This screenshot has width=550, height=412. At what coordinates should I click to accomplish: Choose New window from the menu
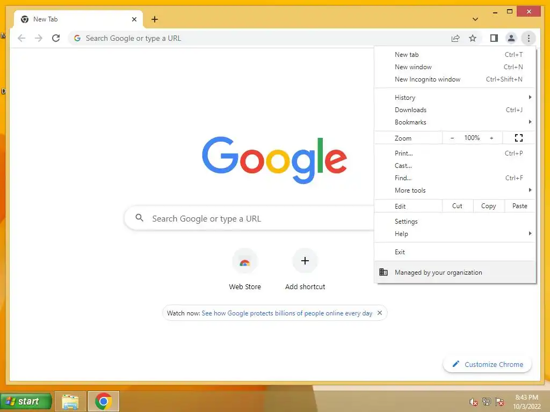pyautogui.click(x=455, y=67)
